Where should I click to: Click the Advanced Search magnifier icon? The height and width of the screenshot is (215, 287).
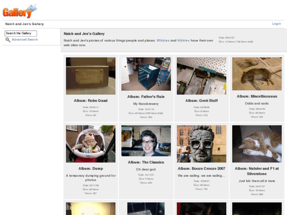coord(8,40)
